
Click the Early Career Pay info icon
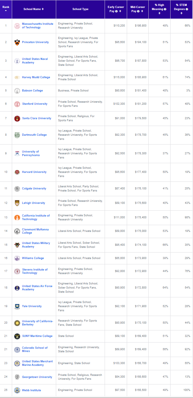click(x=116, y=11)
